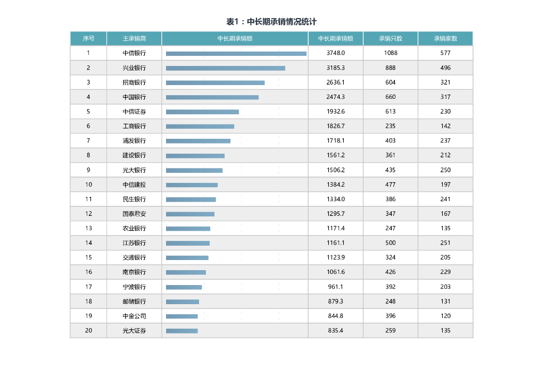Click the count 888 for 兴业银行
The height and width of the screenshot is (385, 545).
(x=390, y=68)
